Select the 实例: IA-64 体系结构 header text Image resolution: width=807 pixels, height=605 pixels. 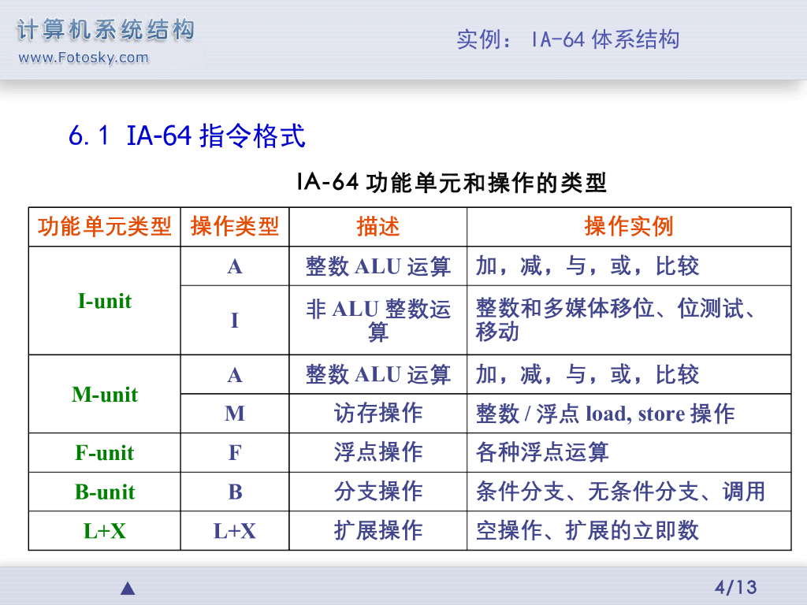(x=567, y=39)
